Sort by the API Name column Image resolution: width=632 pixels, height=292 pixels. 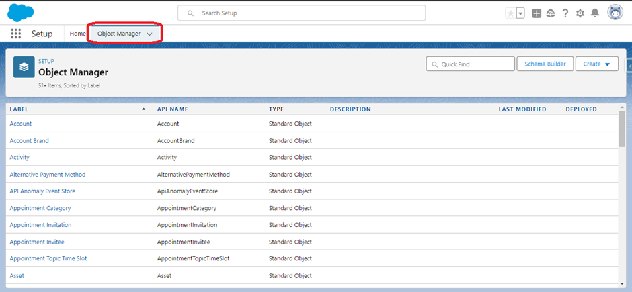[x=173, y=109]
